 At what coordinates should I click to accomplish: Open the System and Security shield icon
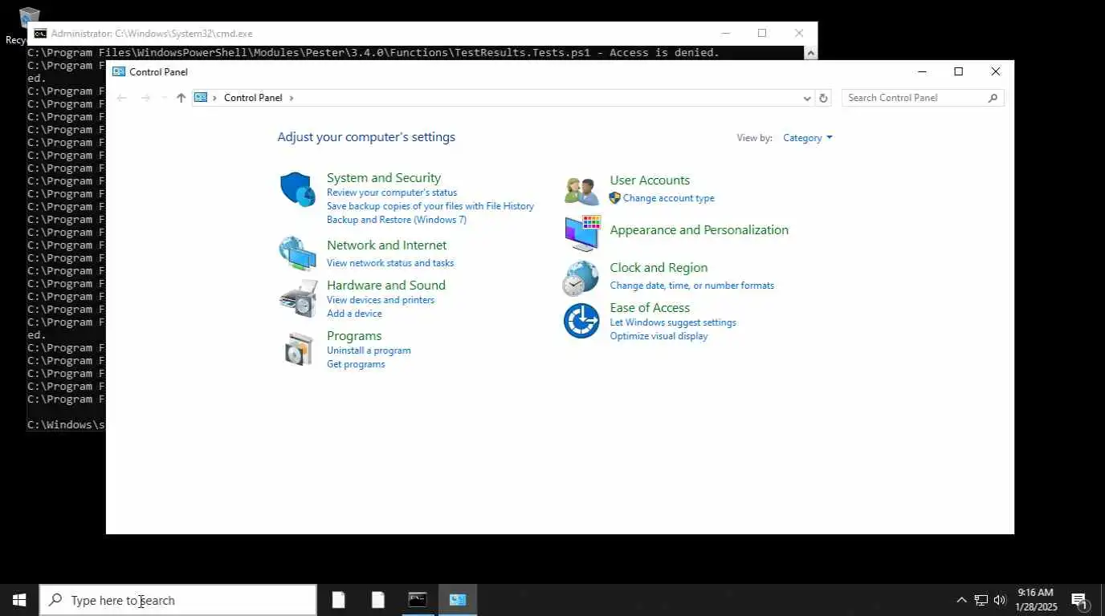click(x=297, y=189)
